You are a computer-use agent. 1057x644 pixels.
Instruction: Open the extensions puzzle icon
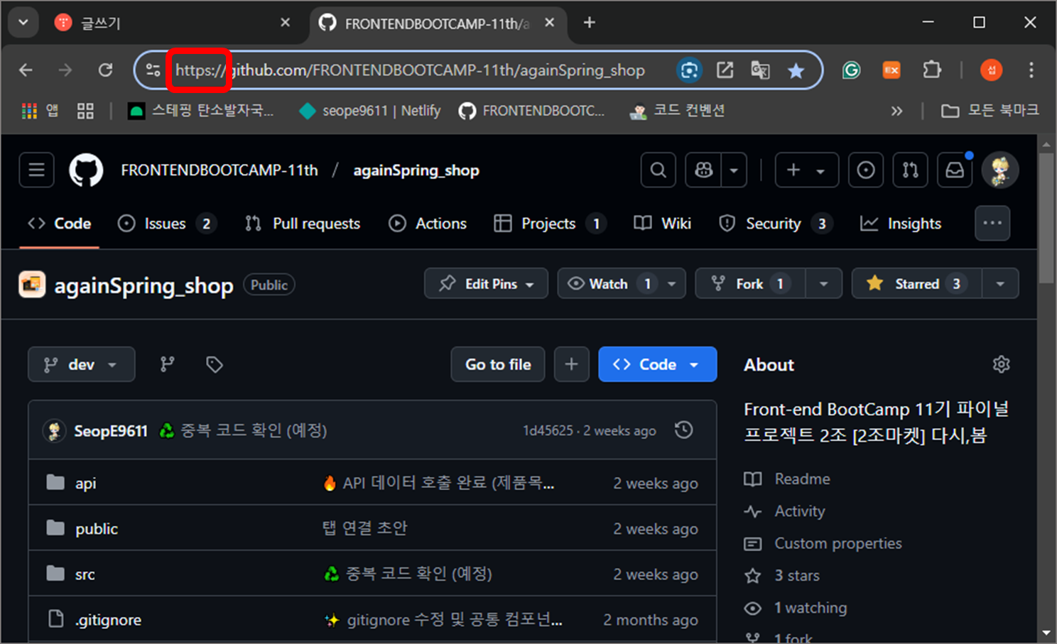point(931,70)
